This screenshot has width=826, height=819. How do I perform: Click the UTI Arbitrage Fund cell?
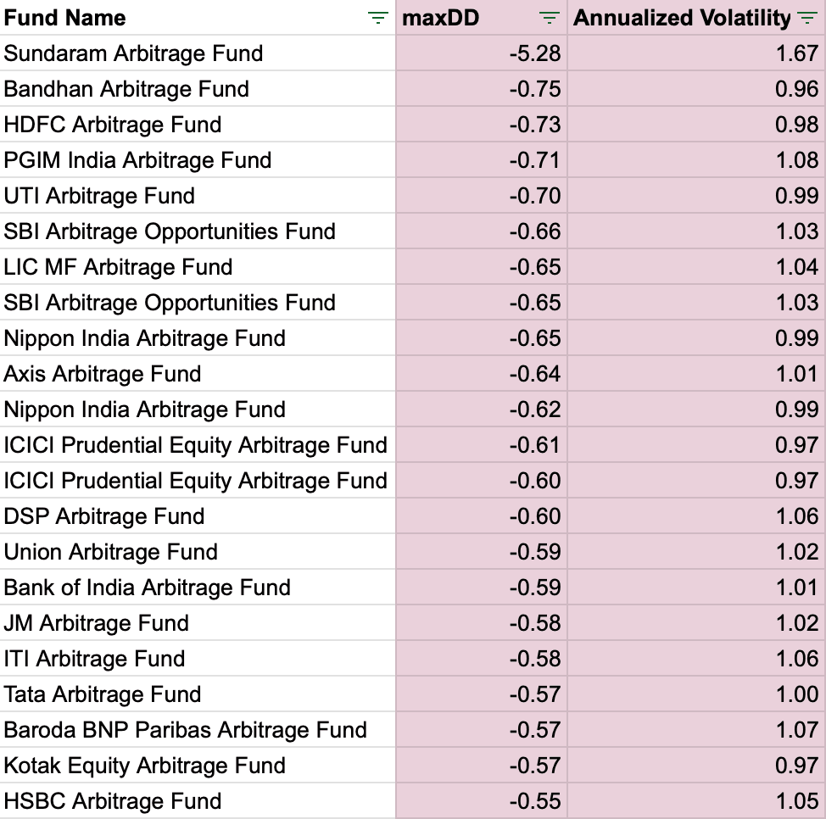click(99, 196)
